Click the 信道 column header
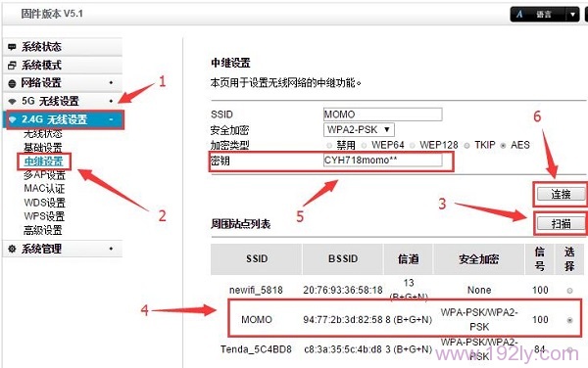Screen dimensions: 588x368 pos(409,259)
